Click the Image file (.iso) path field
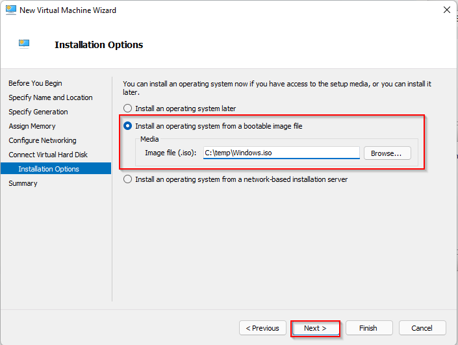This screenshot has height=345, width=458. [281, 153]
